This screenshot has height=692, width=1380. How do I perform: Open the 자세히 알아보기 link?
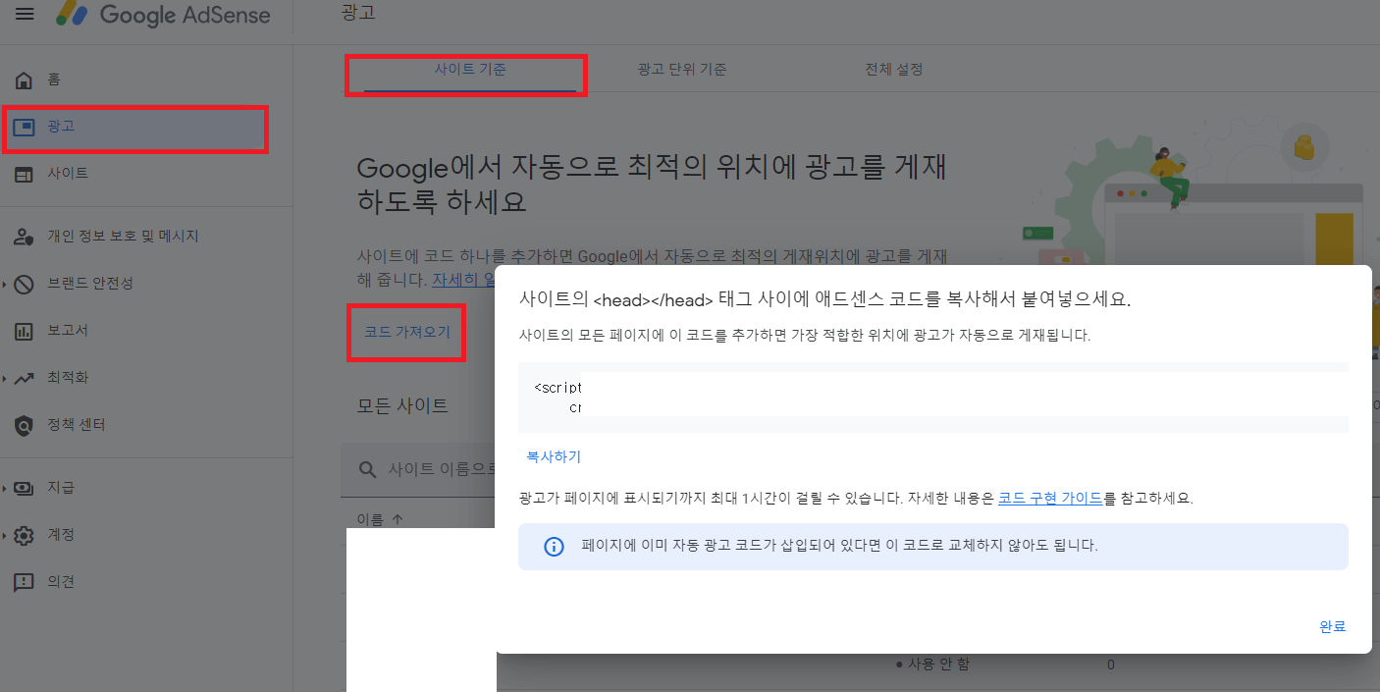point(463,280)
